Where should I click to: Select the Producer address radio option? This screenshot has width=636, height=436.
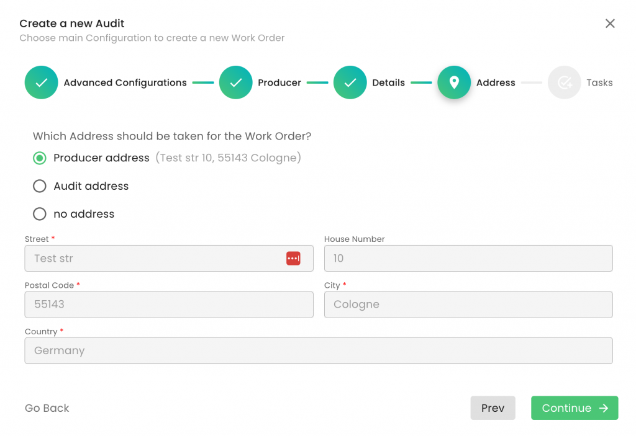40,158
